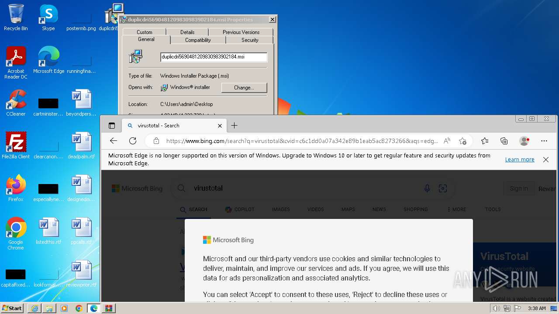
Task: Open the Recycle Bin desktop icon
Action: pyautogui.click(x=16, y=18)
